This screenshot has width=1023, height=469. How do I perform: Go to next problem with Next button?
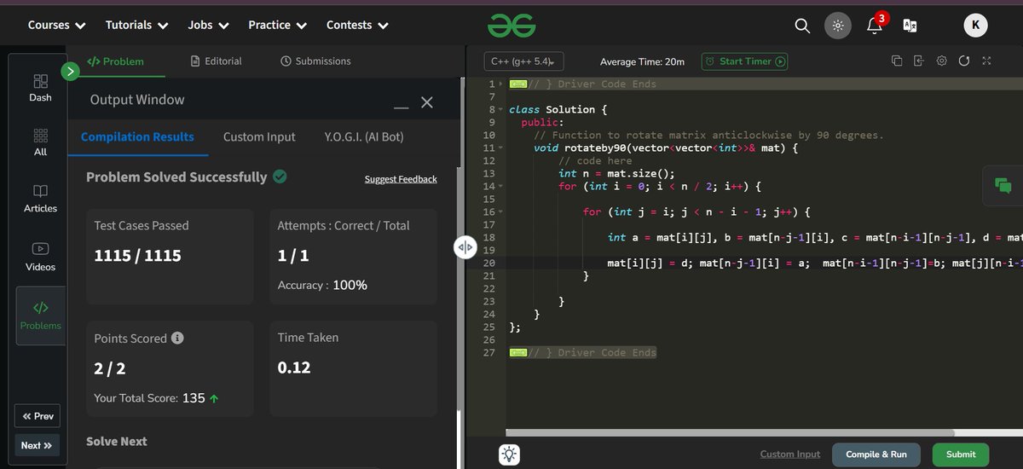tap(38, 445)
